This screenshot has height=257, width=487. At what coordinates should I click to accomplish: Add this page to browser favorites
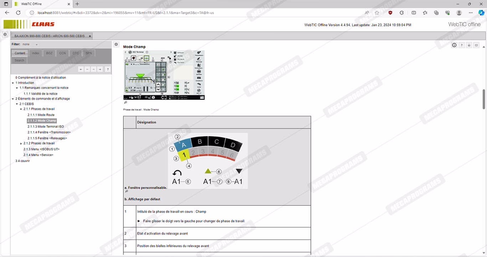point(377,12)
